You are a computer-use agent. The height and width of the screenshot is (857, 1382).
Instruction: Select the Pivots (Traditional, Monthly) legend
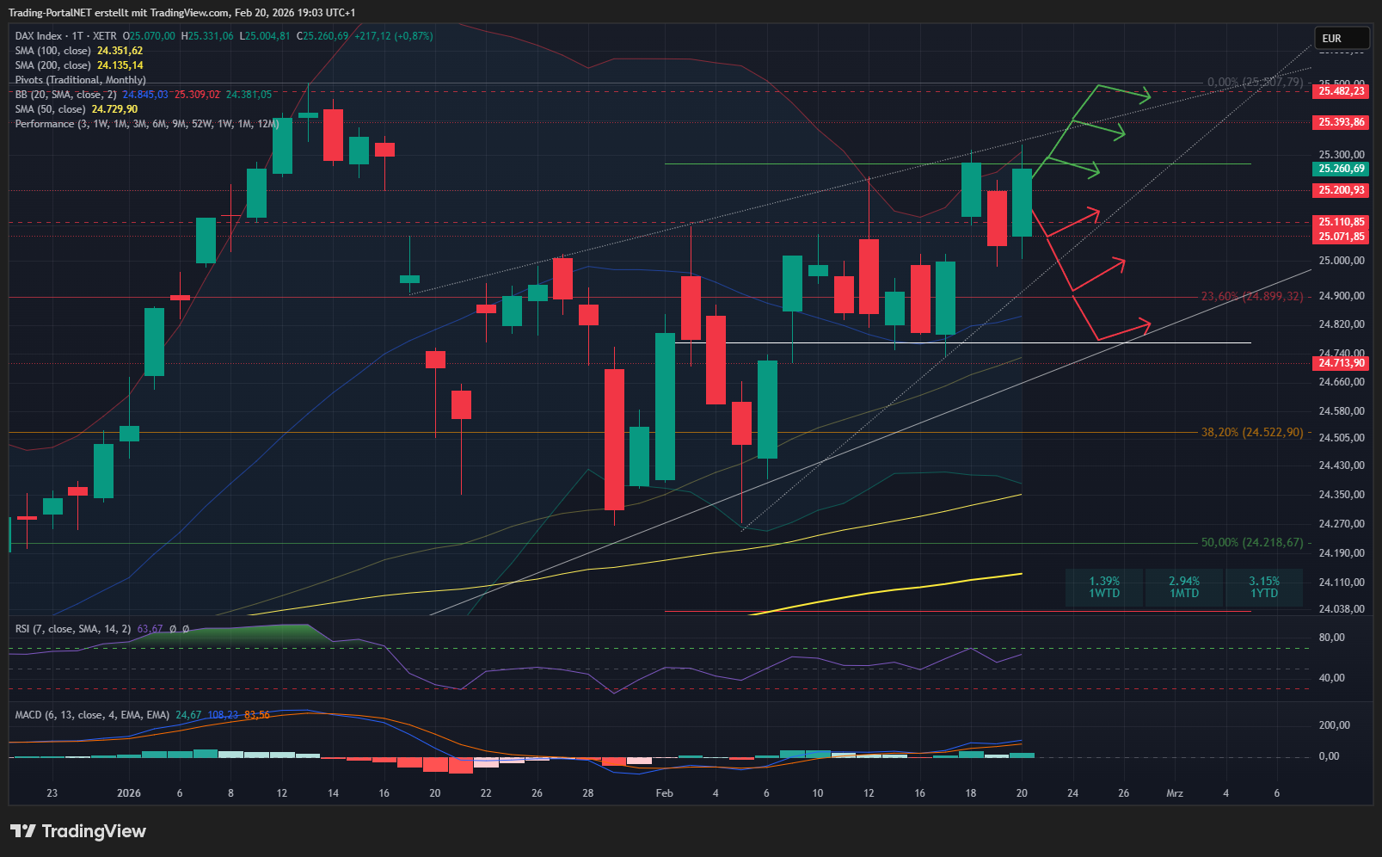coord(80,80)
